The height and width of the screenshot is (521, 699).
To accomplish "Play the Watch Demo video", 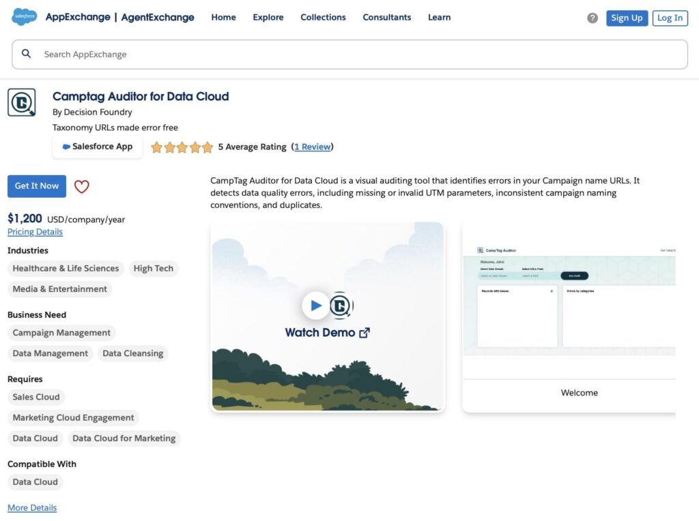I will click(315, 306).
